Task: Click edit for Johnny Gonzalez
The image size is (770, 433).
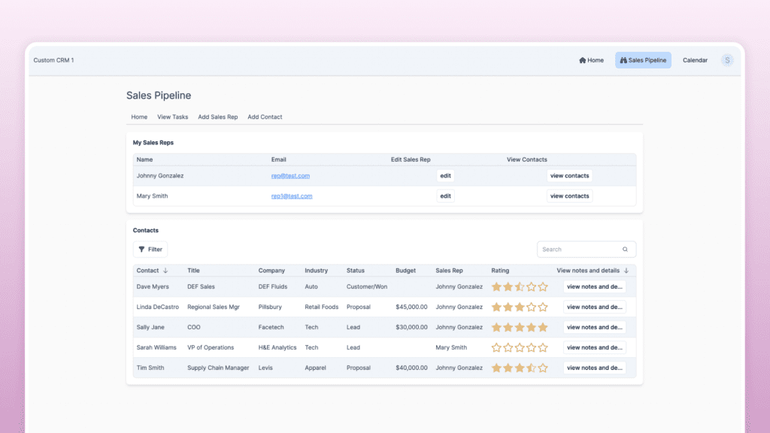Action: coord(445,175)
